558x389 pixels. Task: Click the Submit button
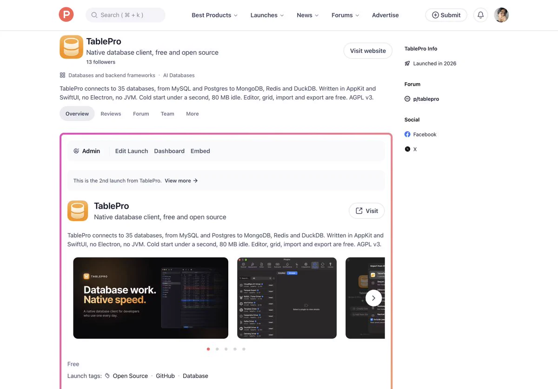click(x=446, y=15)
